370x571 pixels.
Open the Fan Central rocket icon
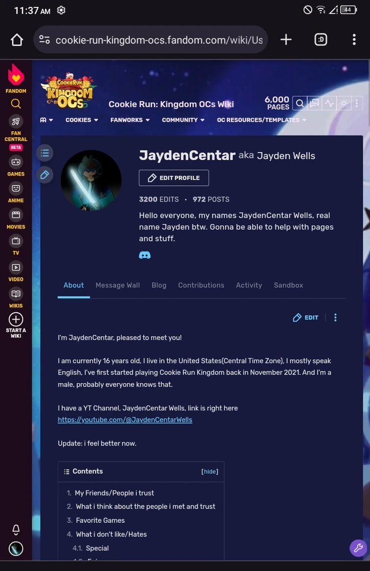16,121
